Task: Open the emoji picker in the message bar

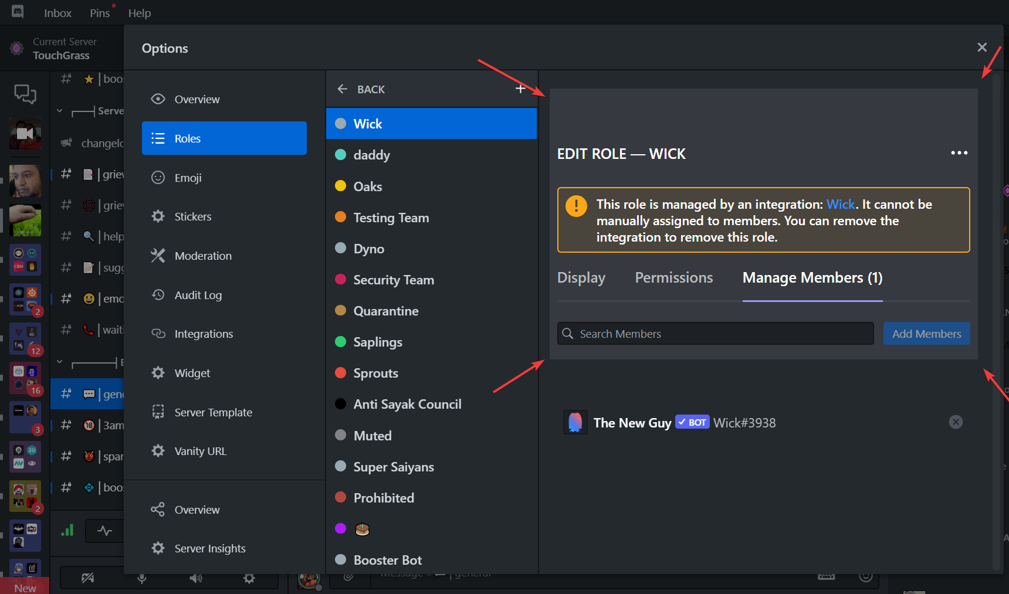Action: tap(866, 576)
